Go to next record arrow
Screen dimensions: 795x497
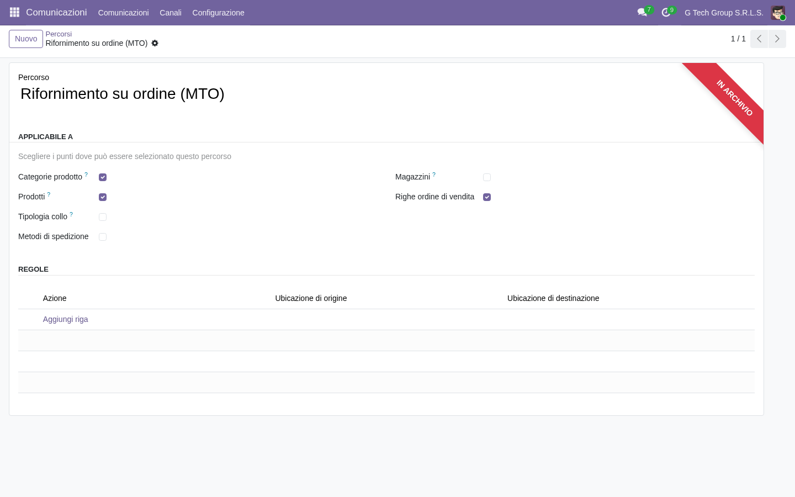777,39
